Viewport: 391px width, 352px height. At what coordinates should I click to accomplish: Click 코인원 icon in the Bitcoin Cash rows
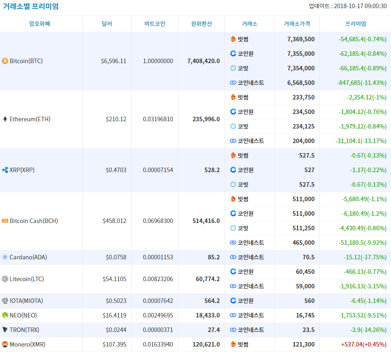(233, 213)
